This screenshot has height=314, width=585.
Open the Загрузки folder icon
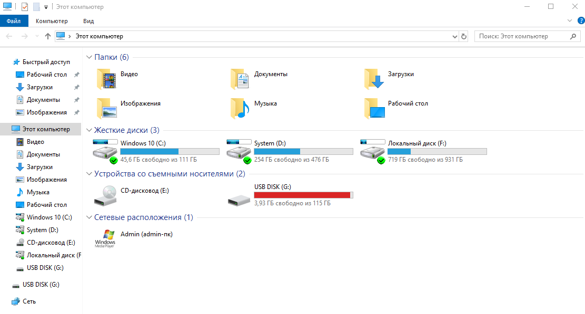[x=375, y=78]
